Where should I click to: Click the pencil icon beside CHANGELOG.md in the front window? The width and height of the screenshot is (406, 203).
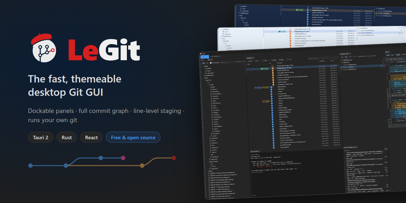coord(341,60)
